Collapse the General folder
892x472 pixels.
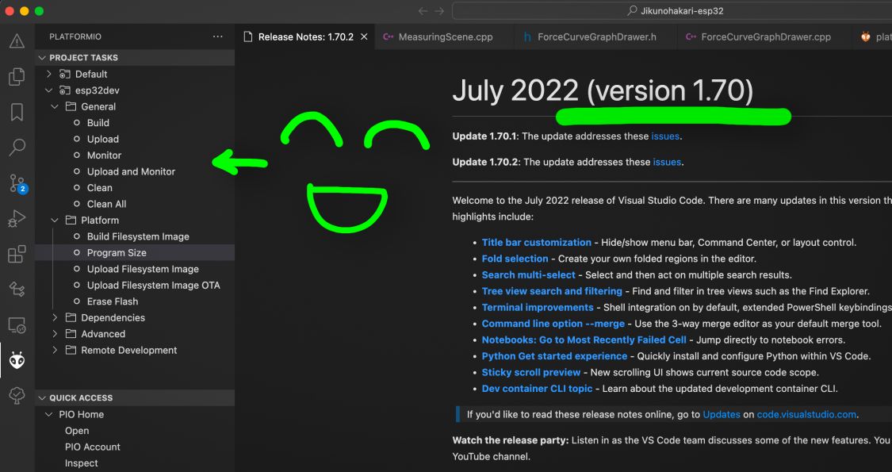click(55, 106)
